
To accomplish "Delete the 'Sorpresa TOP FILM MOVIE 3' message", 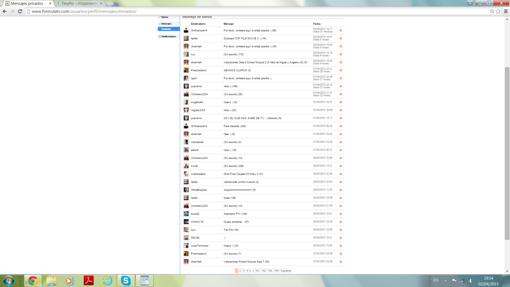I will pyautogui.click(x=341, y=39).
